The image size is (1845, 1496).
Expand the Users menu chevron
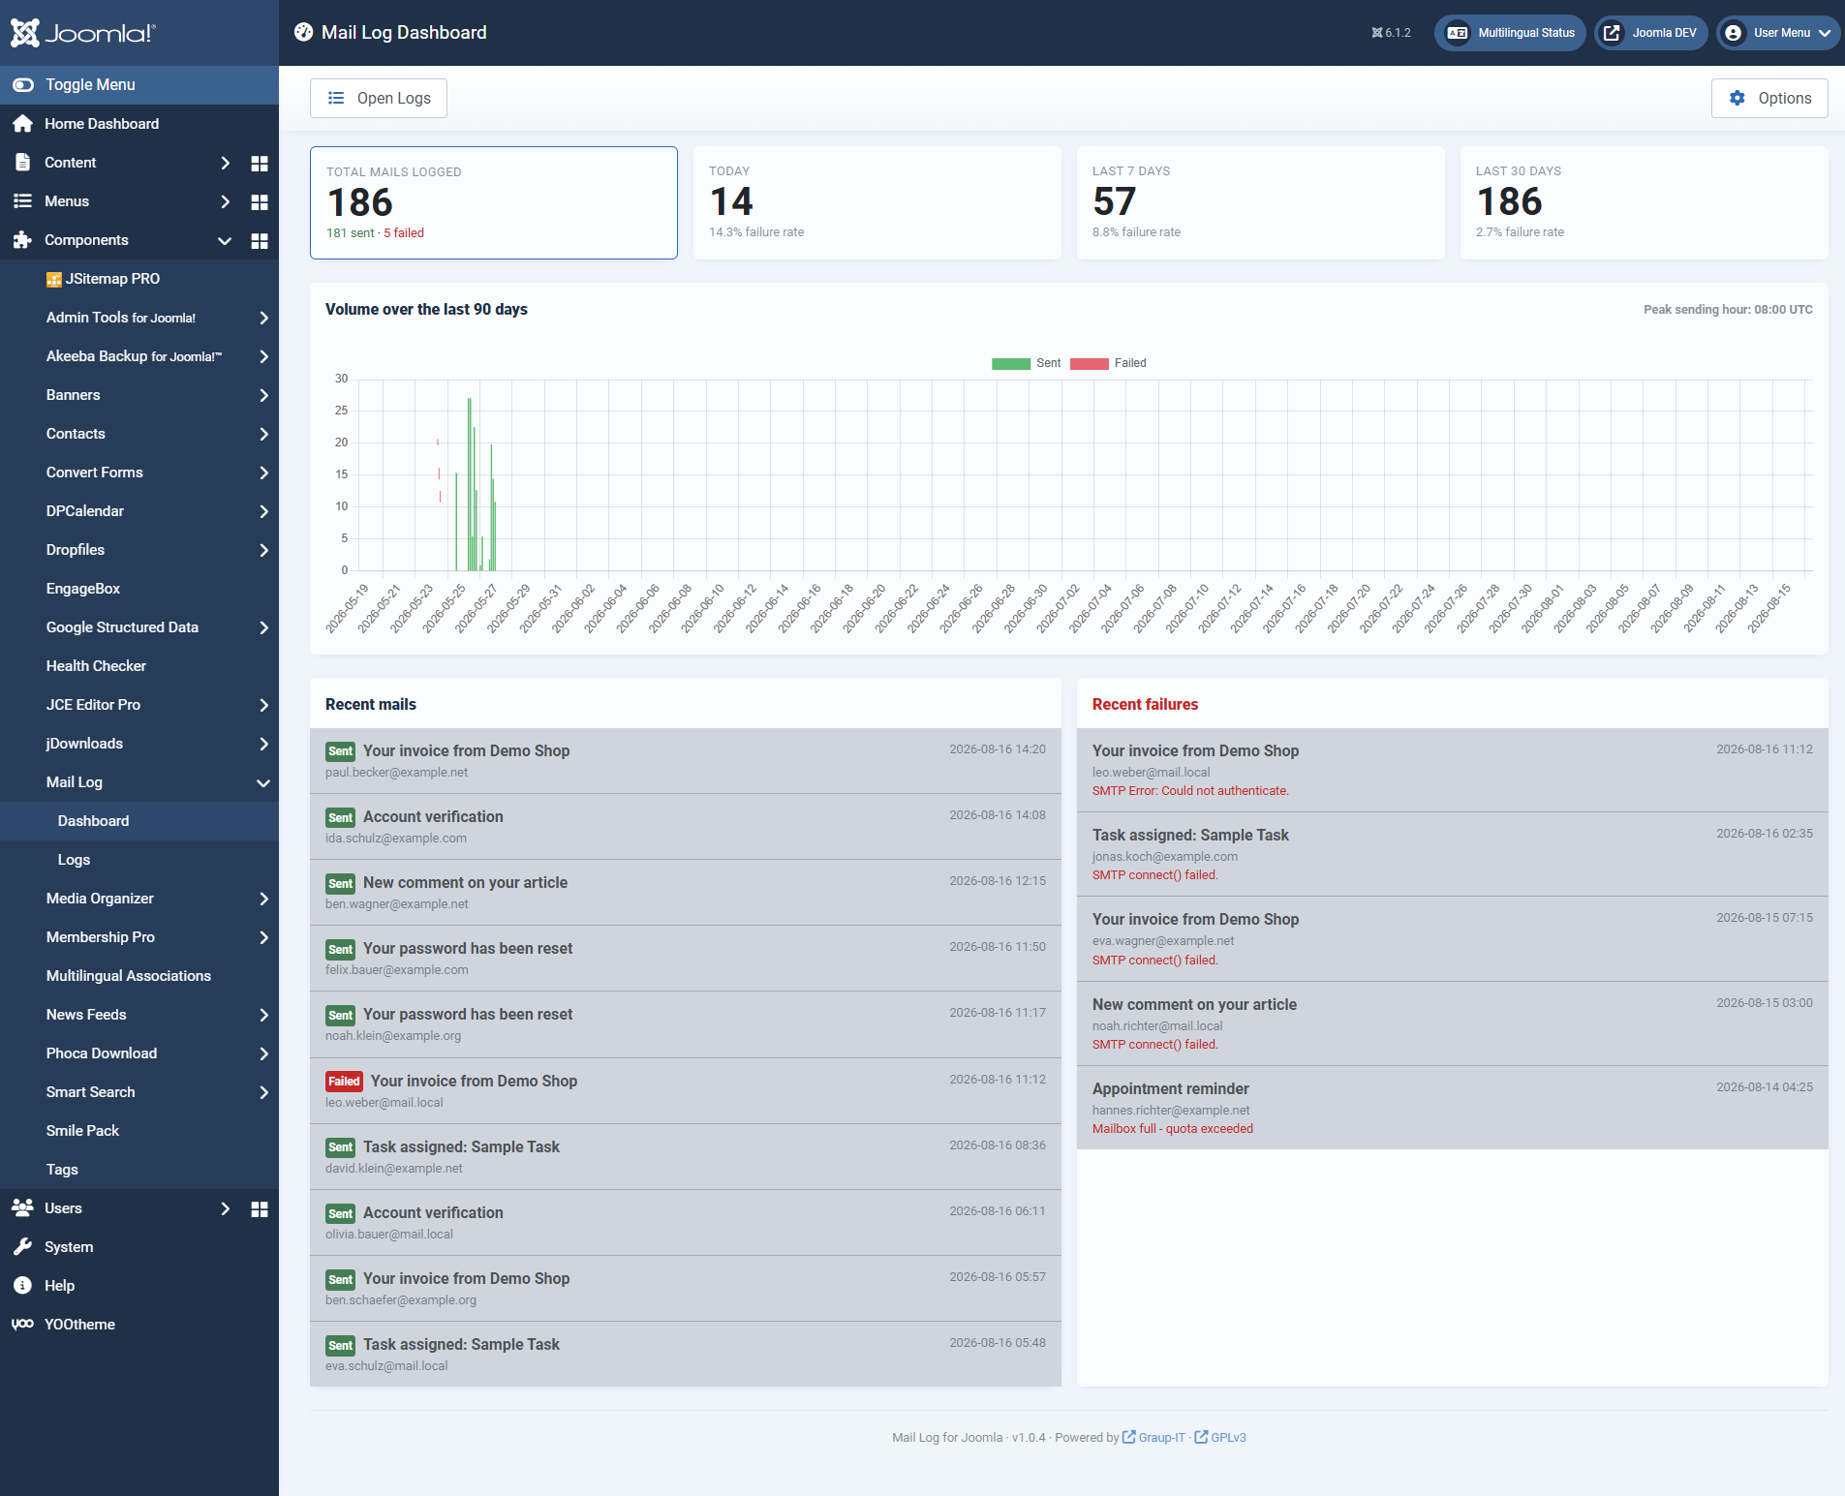226,1208
